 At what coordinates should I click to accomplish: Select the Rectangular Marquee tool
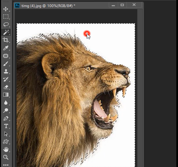(x=6, y=16)
